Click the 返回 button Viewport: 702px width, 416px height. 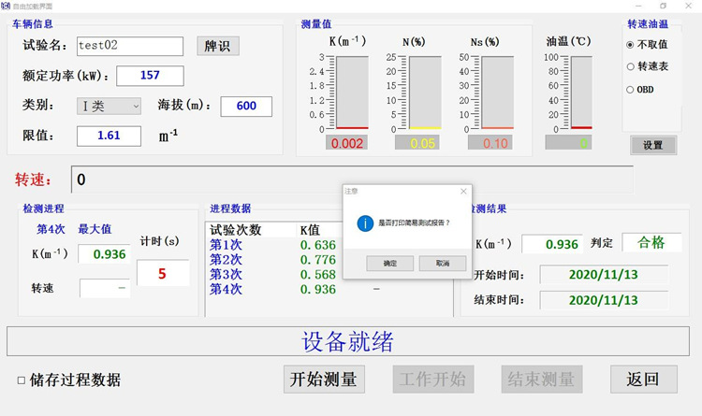click(643, 380)
